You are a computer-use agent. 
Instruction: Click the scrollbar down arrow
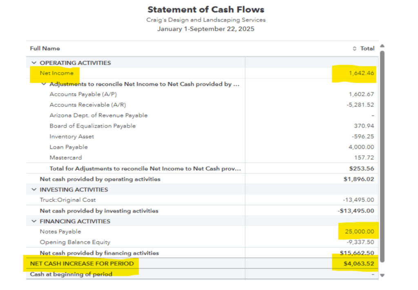[x=382, y=275]
